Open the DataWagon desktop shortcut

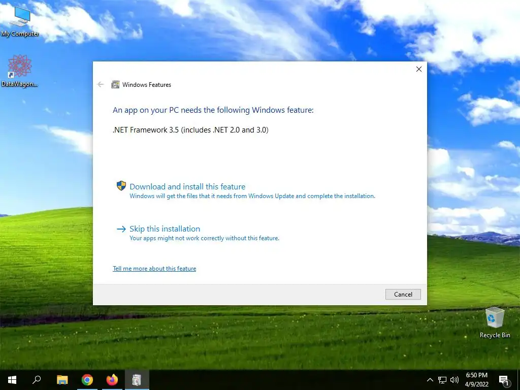pos(20,71)
